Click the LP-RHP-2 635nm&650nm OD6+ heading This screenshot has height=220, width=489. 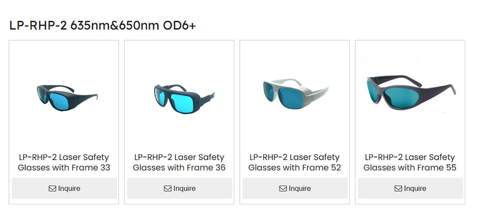(x=102, y=25)
